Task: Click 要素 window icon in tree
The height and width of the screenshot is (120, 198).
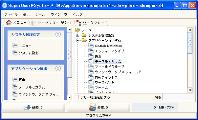Action: [x=91, y=56]
